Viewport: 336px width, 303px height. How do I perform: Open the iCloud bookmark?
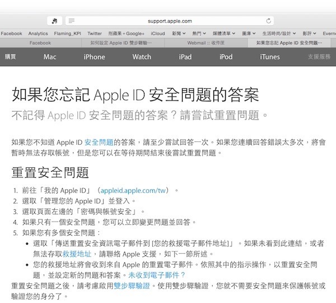[158, 34]
